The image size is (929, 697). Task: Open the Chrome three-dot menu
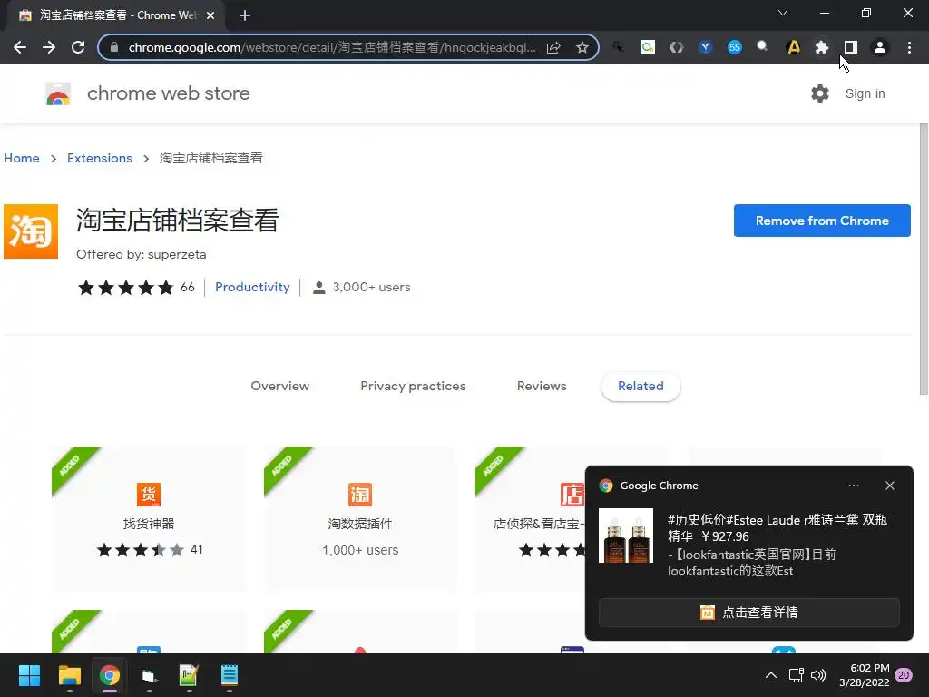pyautogui.click(x=909, y=47)
